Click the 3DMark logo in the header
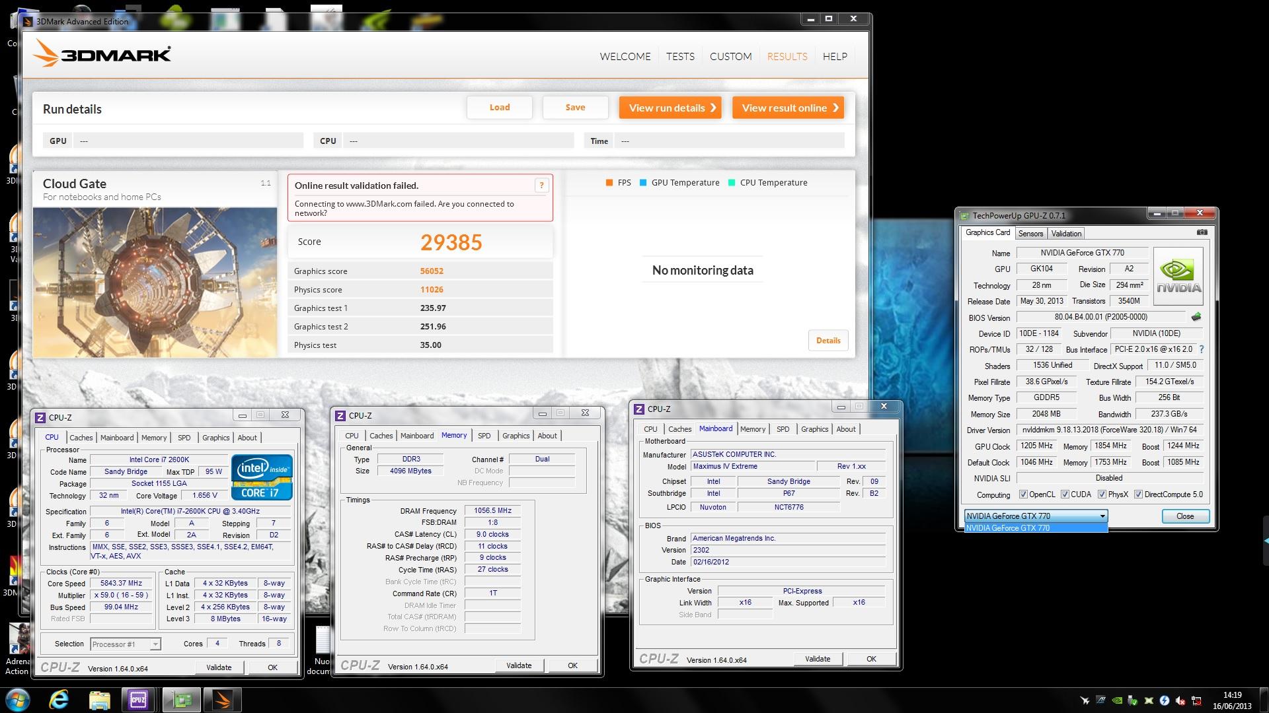This screenshot has height=713, width=1269. 102,54
